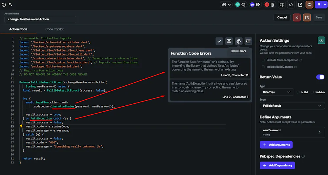Click the info icon beside Pubspec Dependencies
Image resolution: width=328 pixels, height=175 pixels.
(303, 156)
